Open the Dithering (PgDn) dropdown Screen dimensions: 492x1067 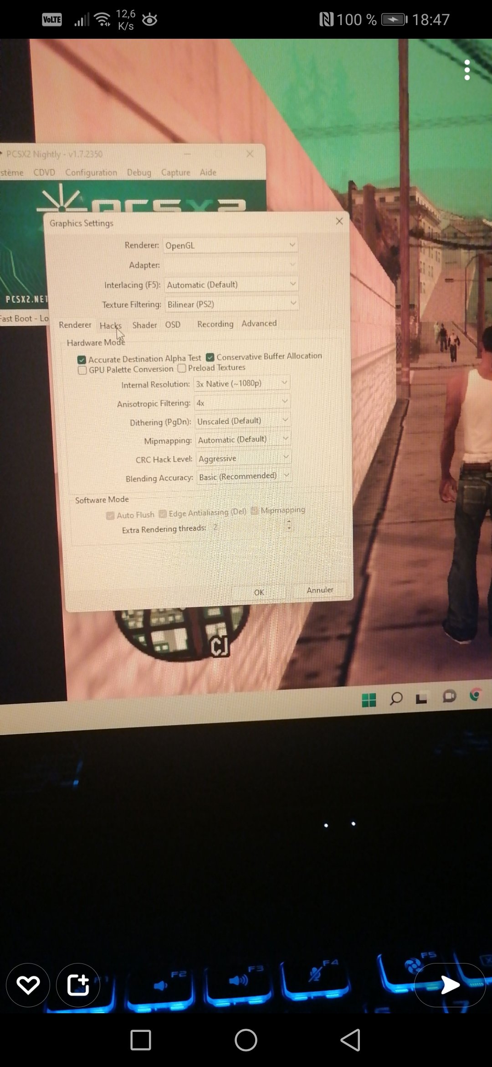243,421
